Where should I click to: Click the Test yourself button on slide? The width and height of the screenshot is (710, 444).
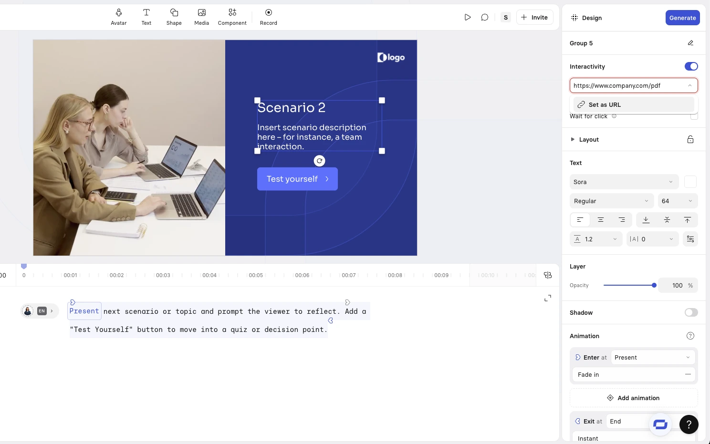pos(297,179)
